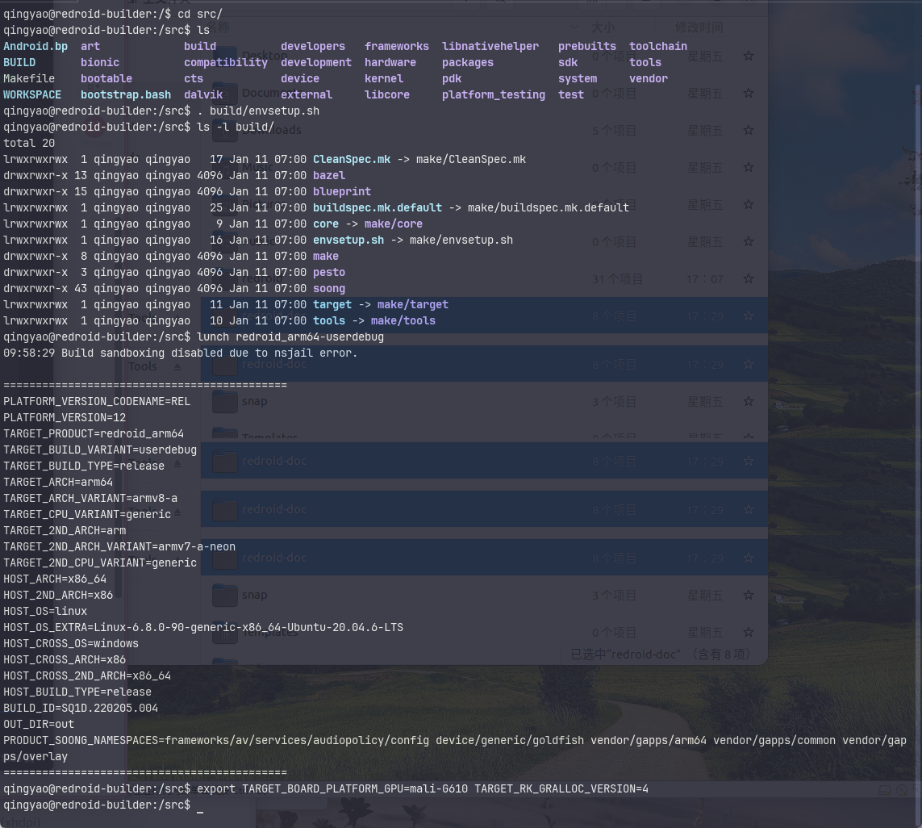The height and width of the screenshot is (828, 922).
Task: Sort files by the 大小 column
Action: [602, 27]
